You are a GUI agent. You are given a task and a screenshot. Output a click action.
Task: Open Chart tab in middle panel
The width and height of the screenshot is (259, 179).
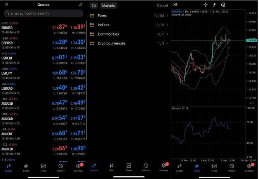(x=111, y=167)
